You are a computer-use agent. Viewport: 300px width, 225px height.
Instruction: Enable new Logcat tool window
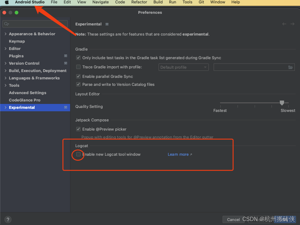pos(78,154)
